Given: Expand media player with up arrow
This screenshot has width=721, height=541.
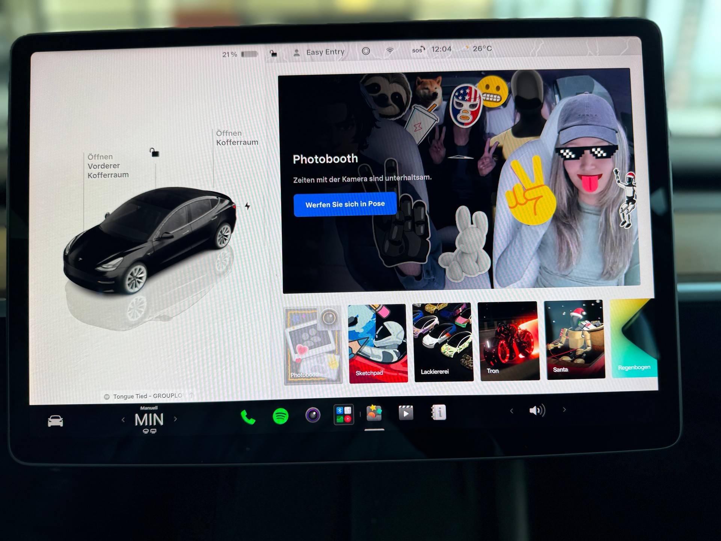Looking at the screenshot, I should [x=192, y=395].
